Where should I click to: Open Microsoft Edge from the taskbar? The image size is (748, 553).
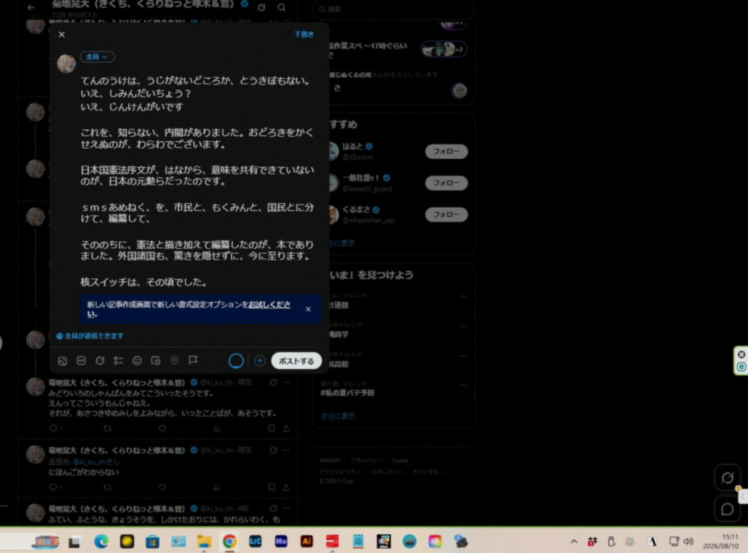[101, 541]
